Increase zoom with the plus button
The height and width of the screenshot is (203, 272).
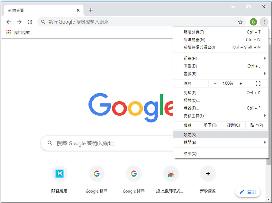point(240,83)
